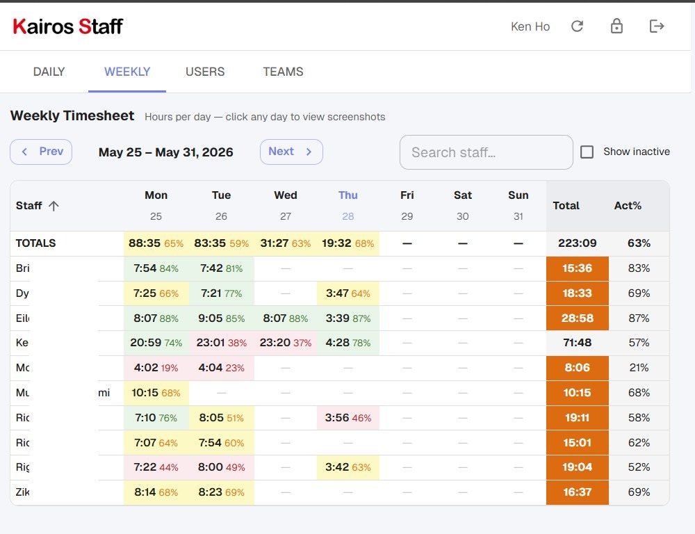Click Monday totals cell 88:35 65%
The image size is (695, 534).
pyautogui.click(x=156, y=243)
